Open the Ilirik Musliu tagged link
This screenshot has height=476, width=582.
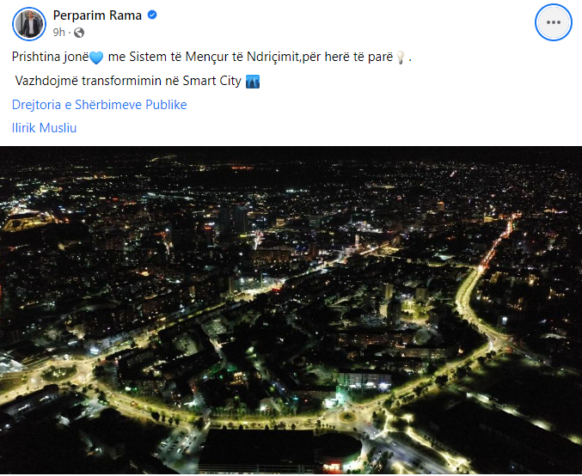(x=44, y=128)
